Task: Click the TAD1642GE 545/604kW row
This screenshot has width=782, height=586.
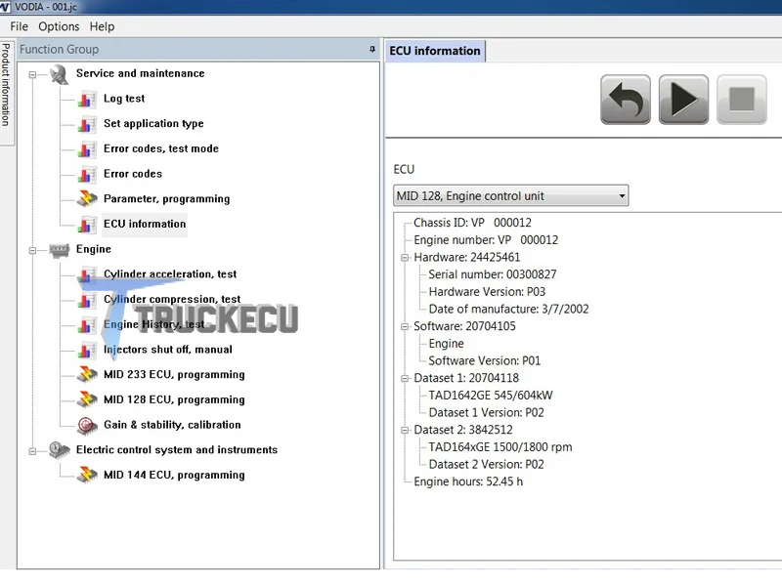Action: 491,396
